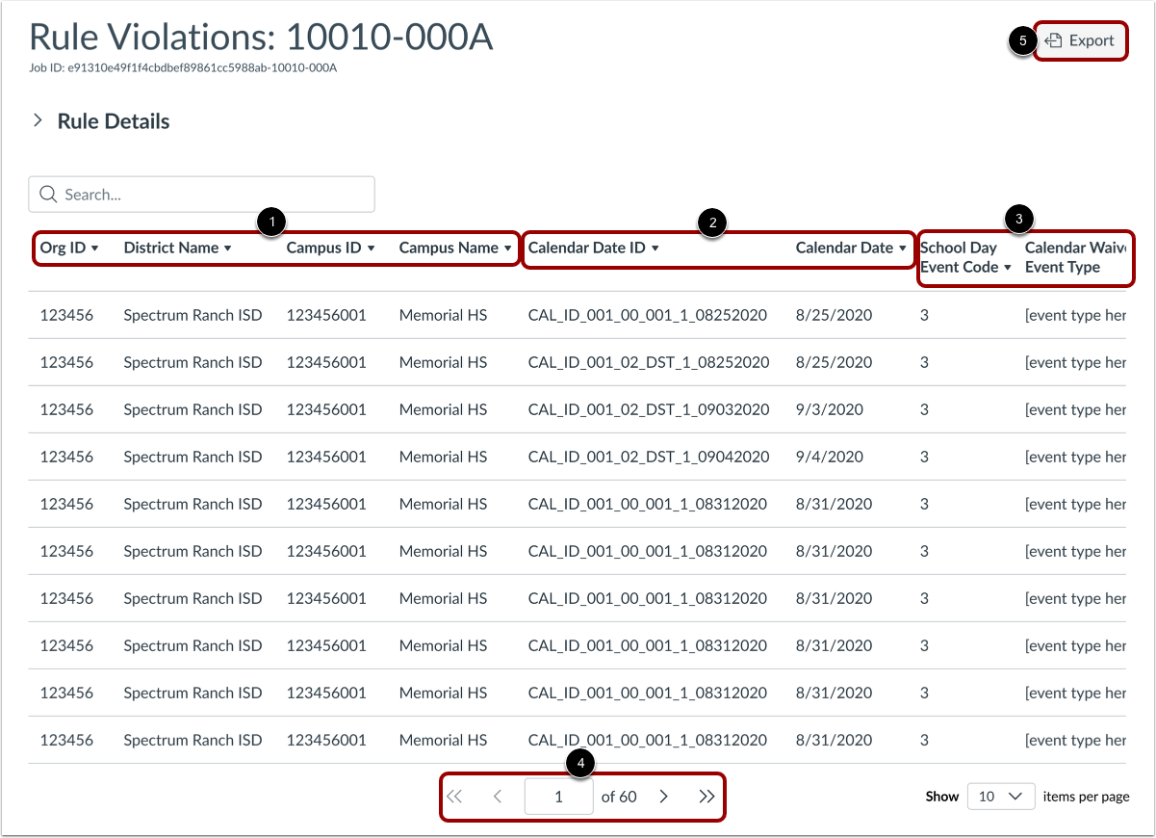Click the date 9/4/2020
This screenshot has width=1156, height=838.
click(830, 457)
